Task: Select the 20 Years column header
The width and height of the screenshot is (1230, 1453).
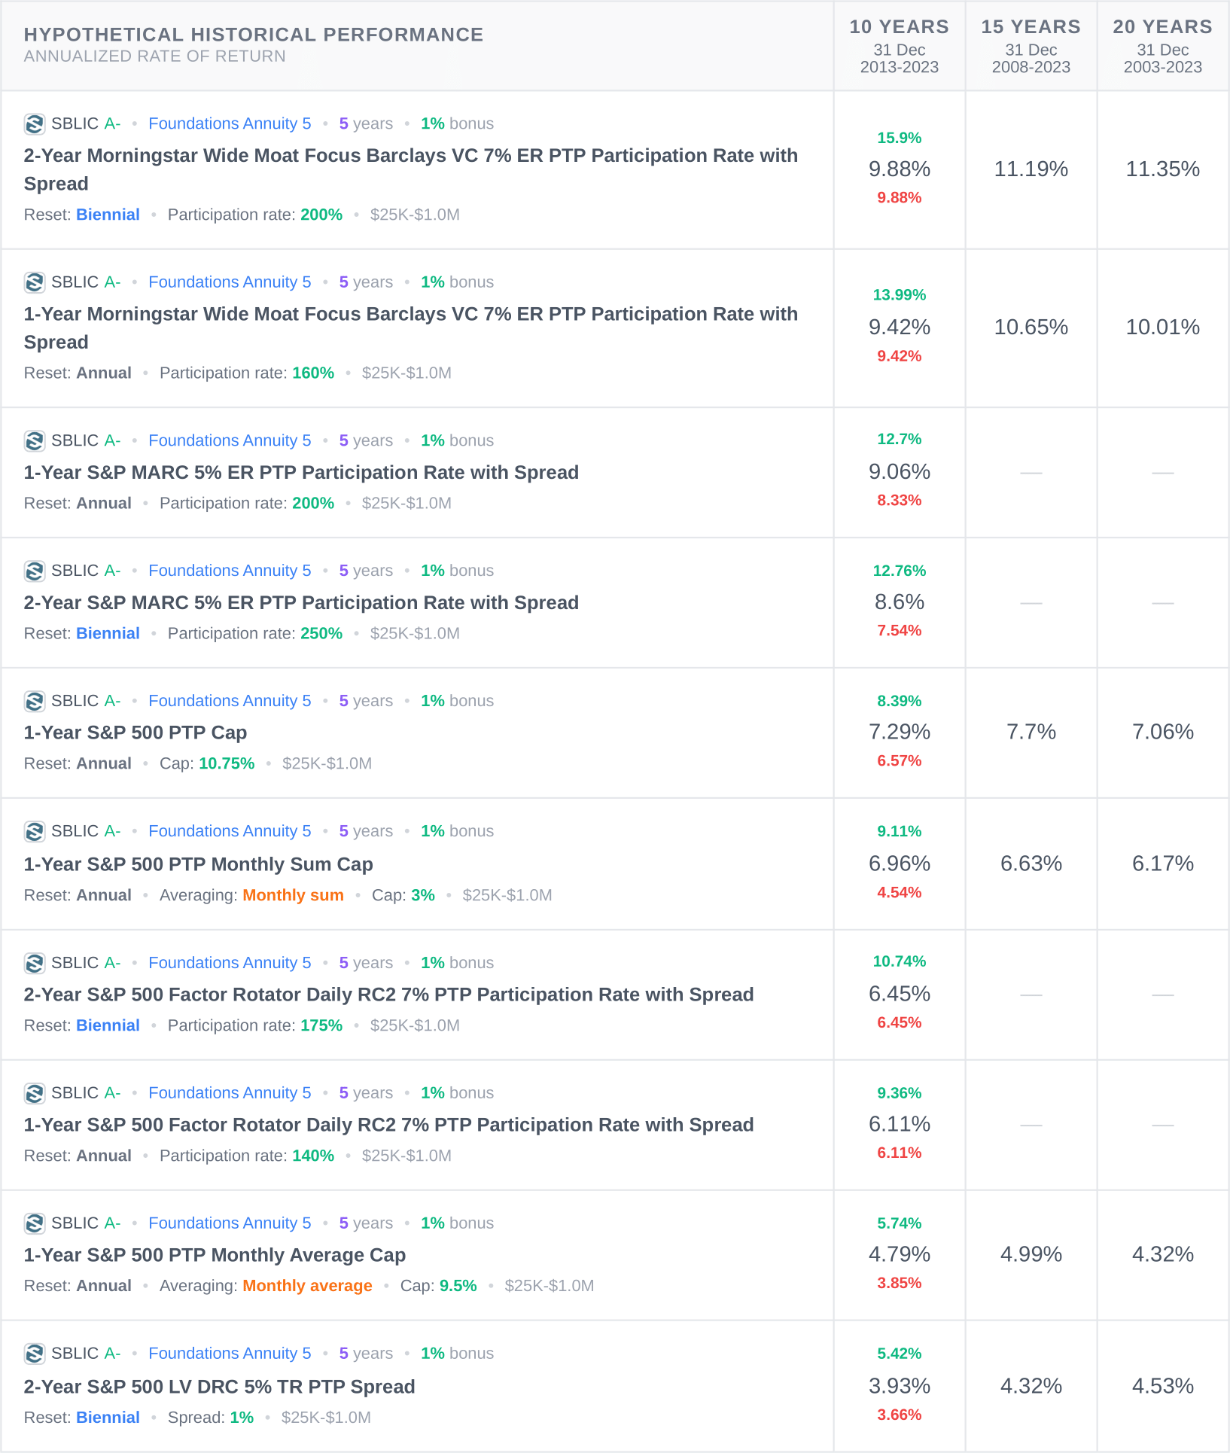Action: click(x=1162, y=45)
